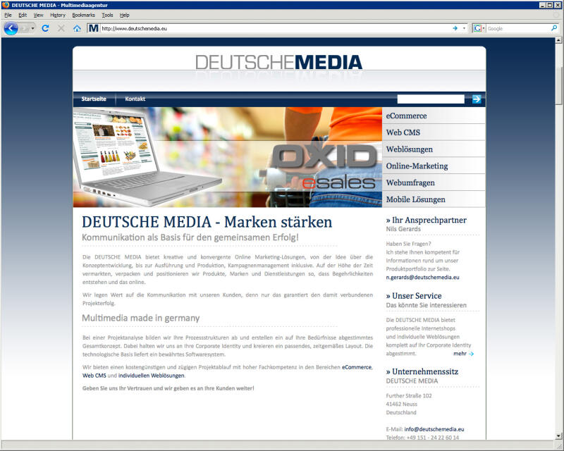This screenshot has height=451, width=564.
Task: Reload the current page
Action: coord(44,29)
